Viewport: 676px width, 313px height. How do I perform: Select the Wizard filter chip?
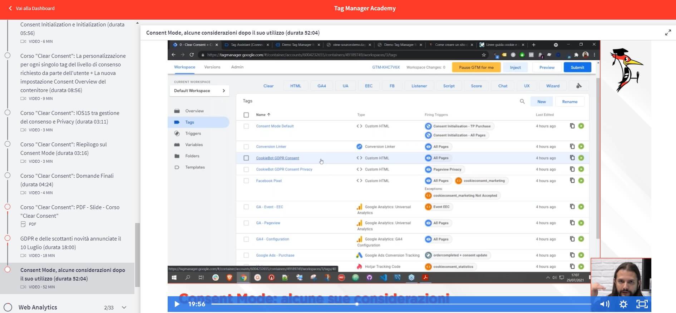553,86
